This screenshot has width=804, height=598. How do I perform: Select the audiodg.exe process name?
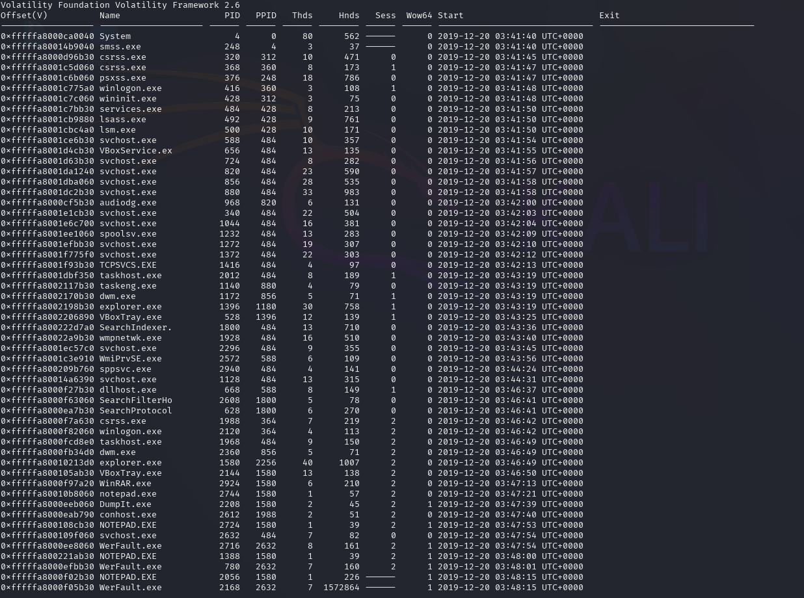click(x=127, y=203)
